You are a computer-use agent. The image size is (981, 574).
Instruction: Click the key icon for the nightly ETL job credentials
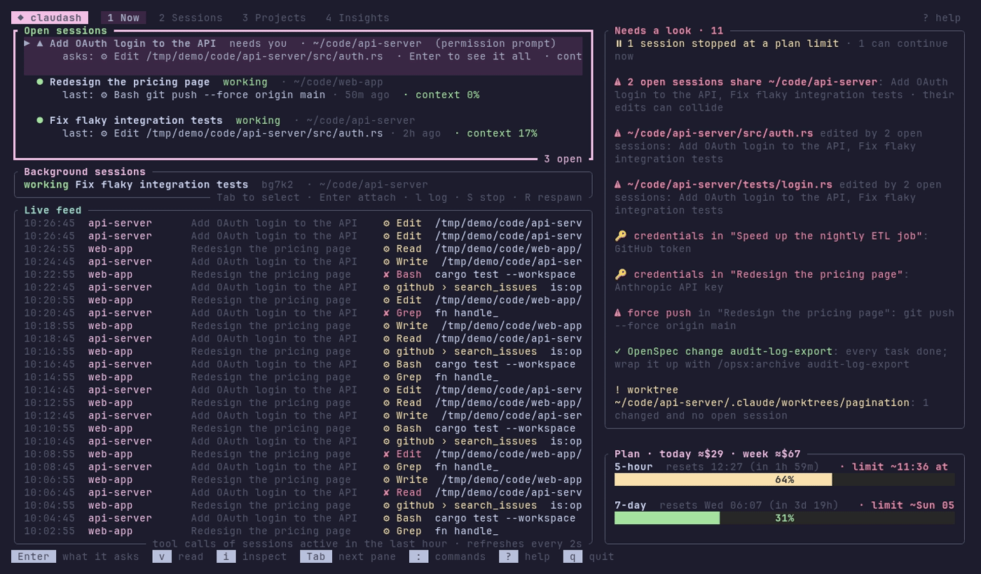coord(621,236)
